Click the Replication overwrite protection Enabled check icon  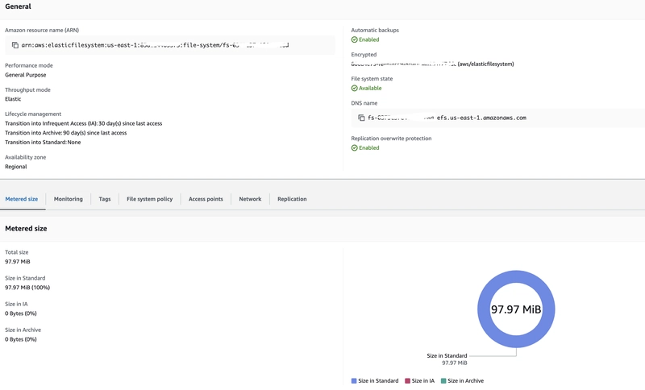point(354,148)
